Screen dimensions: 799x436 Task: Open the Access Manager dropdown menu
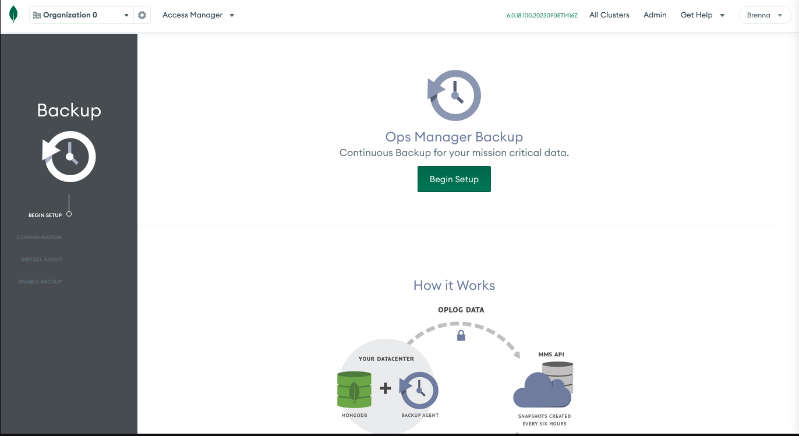(x=198, y=15)
